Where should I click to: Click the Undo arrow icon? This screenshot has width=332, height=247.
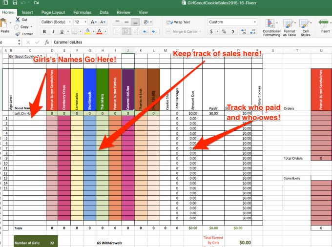tap(23, 2)
